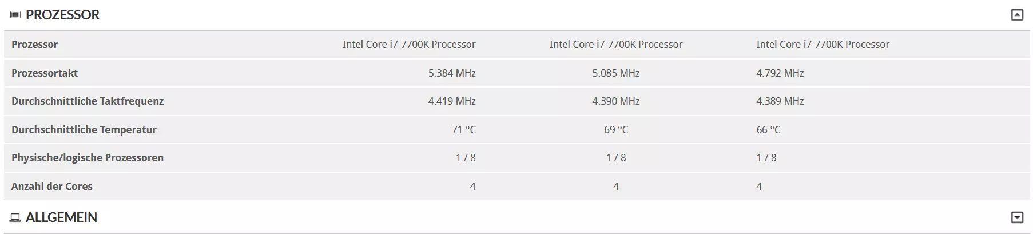This screenshot has width=1033, height=234.
Task: Select third Intel Core i7-7700K Processor entry
Action: tap(823, 45)
